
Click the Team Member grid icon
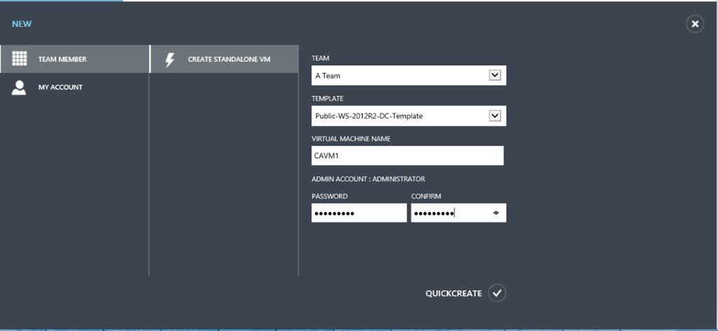coord(20,59)
